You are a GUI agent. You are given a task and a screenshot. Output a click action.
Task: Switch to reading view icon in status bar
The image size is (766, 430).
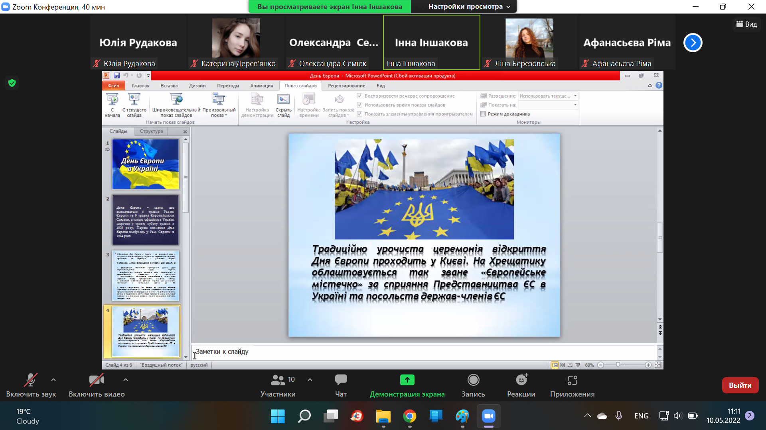570,365
